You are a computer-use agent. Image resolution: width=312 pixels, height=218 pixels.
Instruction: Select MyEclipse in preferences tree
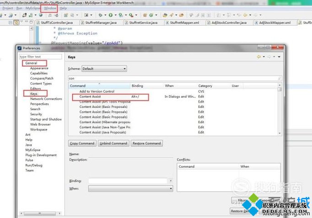[33, 150]
